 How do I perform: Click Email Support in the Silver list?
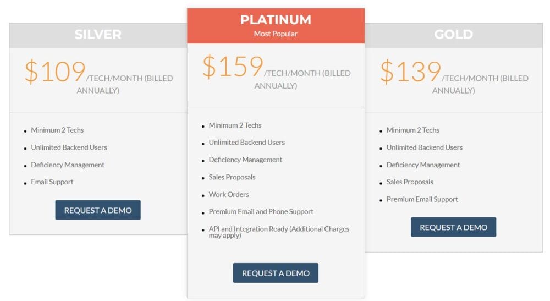[52, 182]
